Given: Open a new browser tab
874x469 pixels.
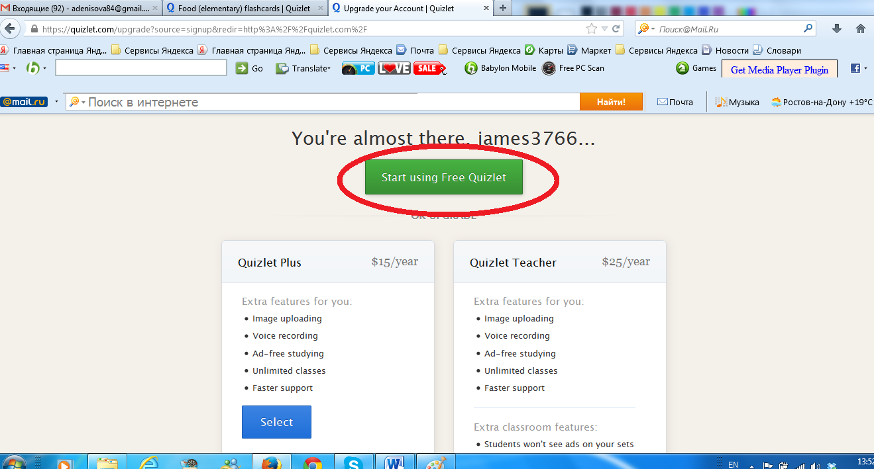Looking at the screenshot, I should 502,8.
